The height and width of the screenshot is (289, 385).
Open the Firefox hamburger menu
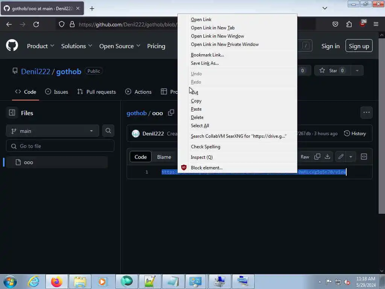[376, 24]
